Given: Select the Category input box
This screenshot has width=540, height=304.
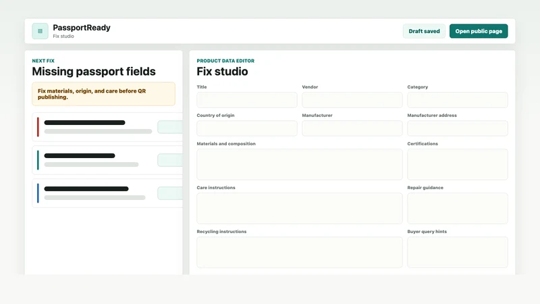Looking at the screenshot, I should coord(458,100).
